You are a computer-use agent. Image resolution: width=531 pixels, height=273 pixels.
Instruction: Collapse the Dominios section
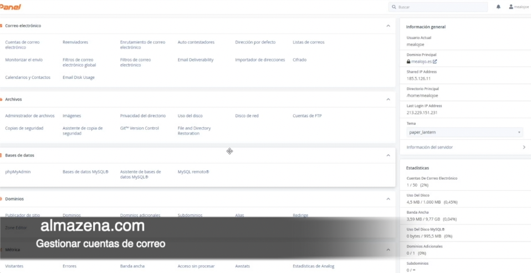tap(388, 199)
